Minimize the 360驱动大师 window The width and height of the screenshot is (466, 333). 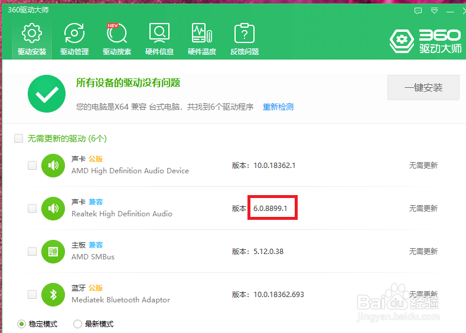(450, 12)
